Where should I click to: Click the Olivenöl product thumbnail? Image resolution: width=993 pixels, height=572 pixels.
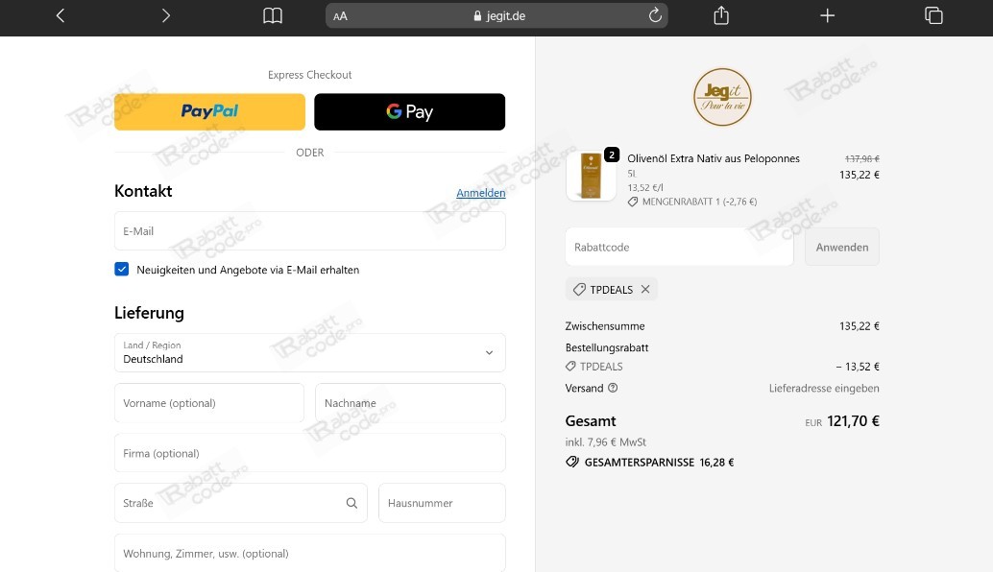(591, 176)
